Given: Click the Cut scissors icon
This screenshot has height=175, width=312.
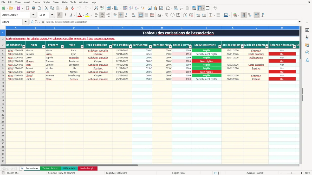Looking at the screenshot, I should click(x=46, y=8).
